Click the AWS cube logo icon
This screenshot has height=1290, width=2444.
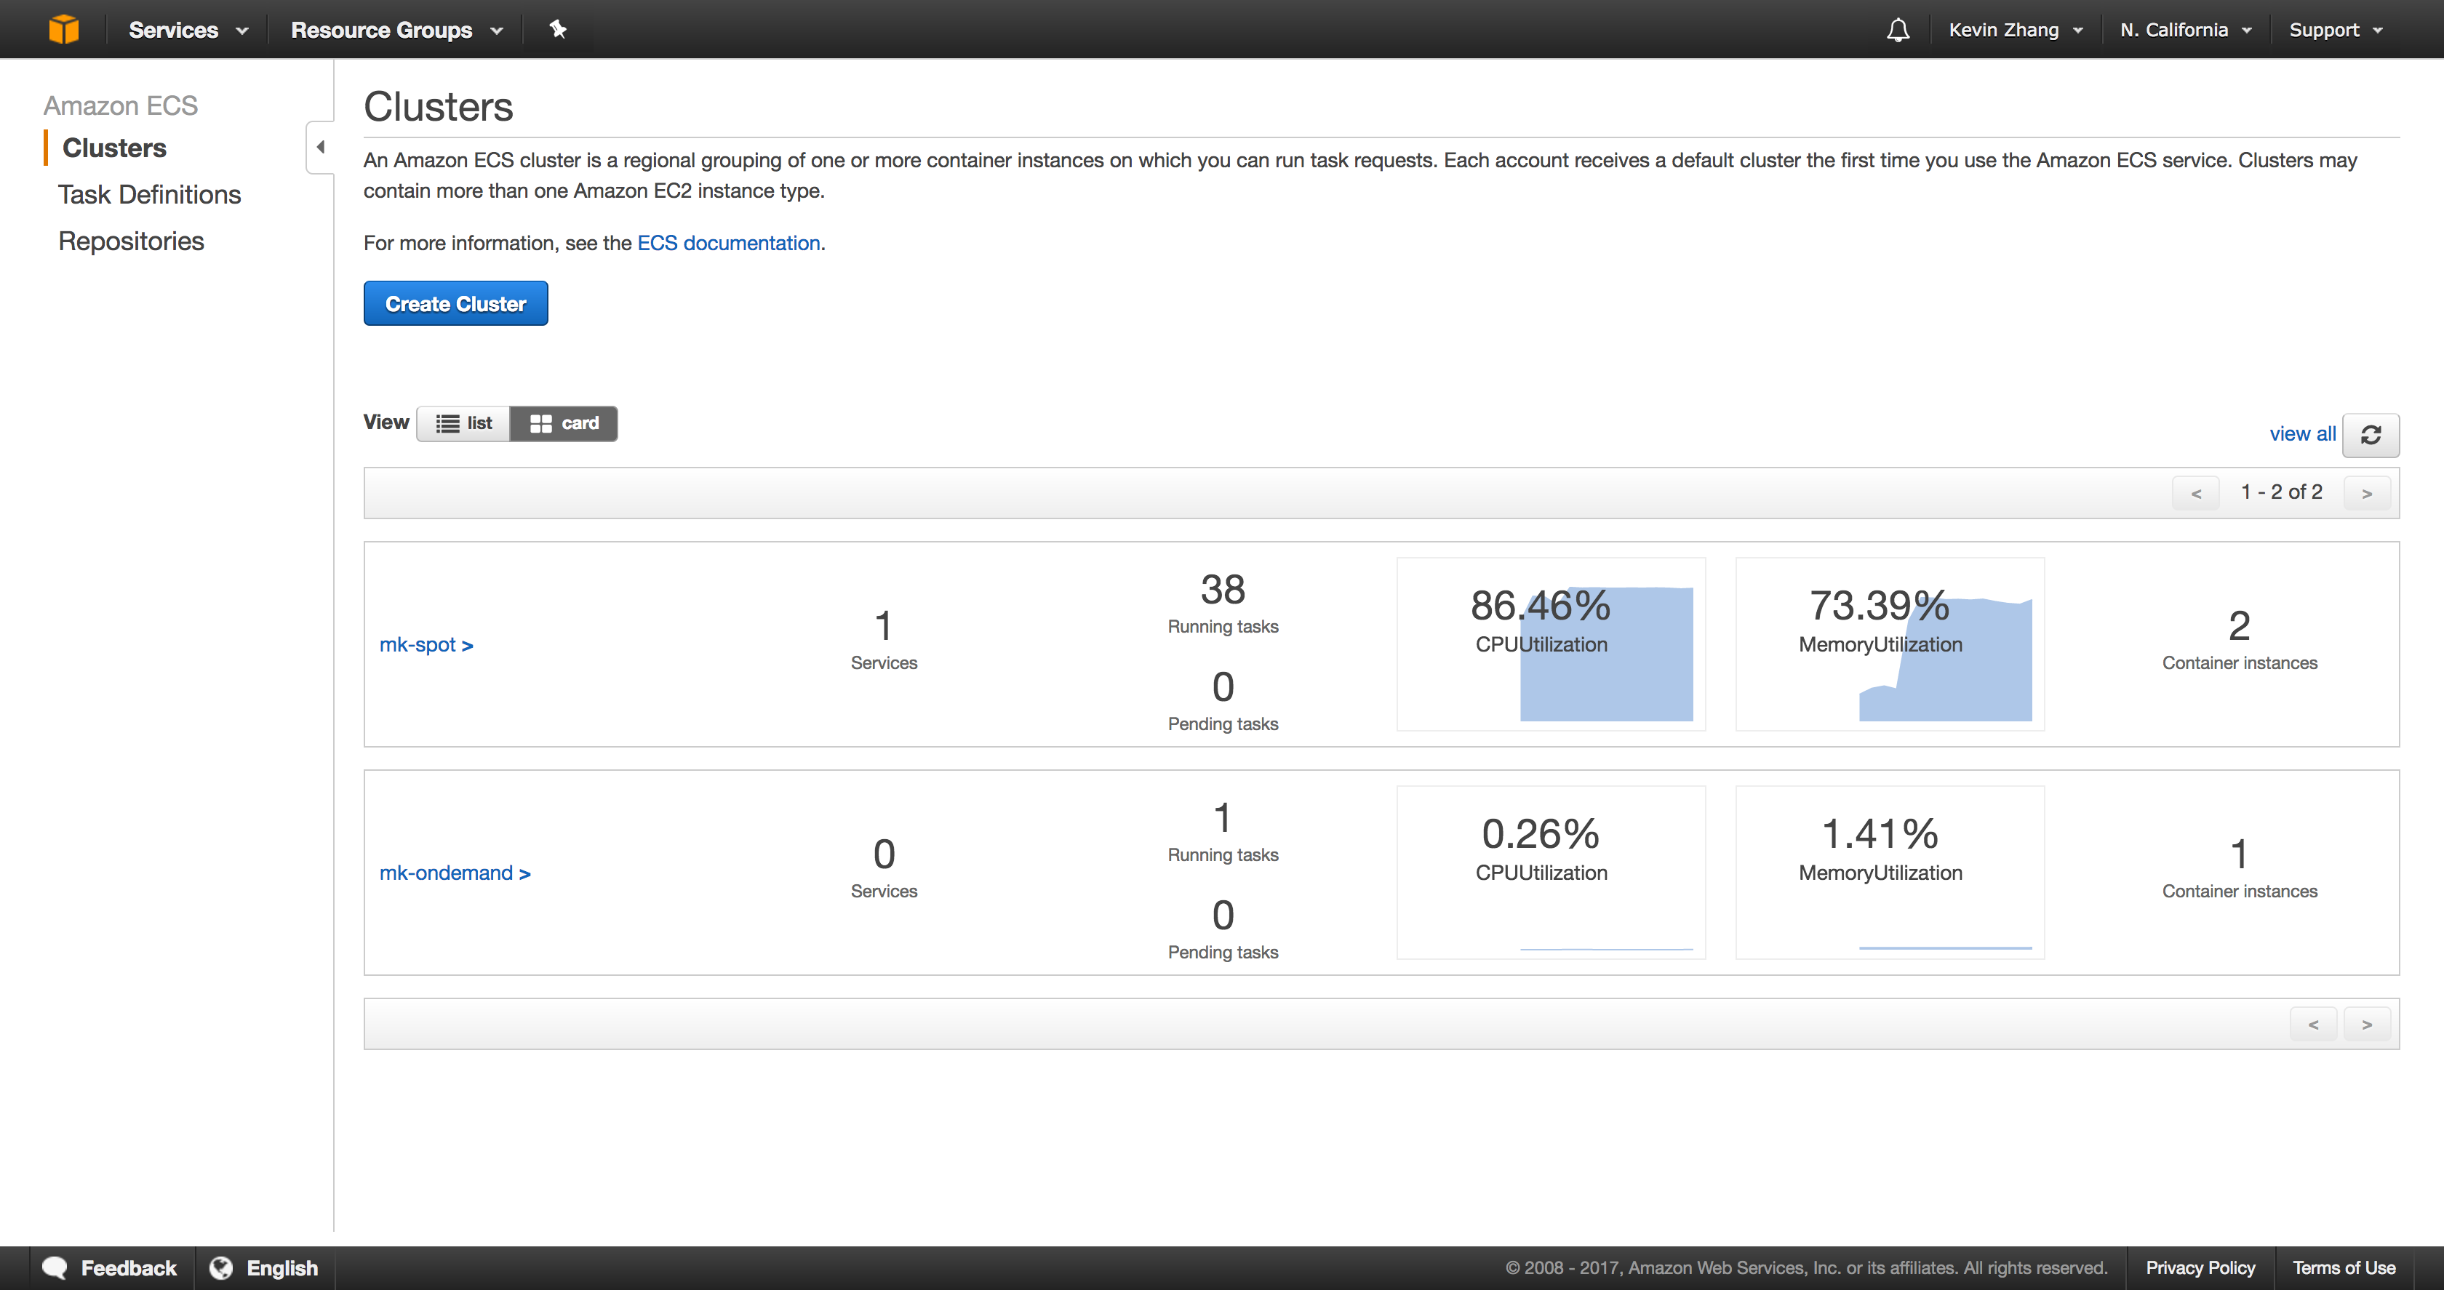63,29
